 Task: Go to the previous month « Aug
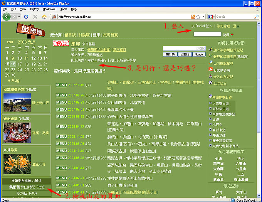click(x=13, y=81)
